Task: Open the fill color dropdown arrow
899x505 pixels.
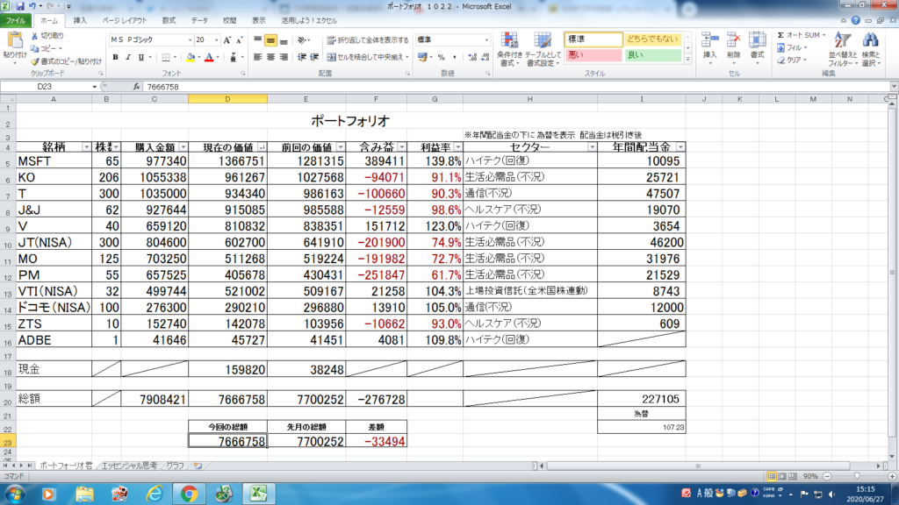Action: point(199,57)
